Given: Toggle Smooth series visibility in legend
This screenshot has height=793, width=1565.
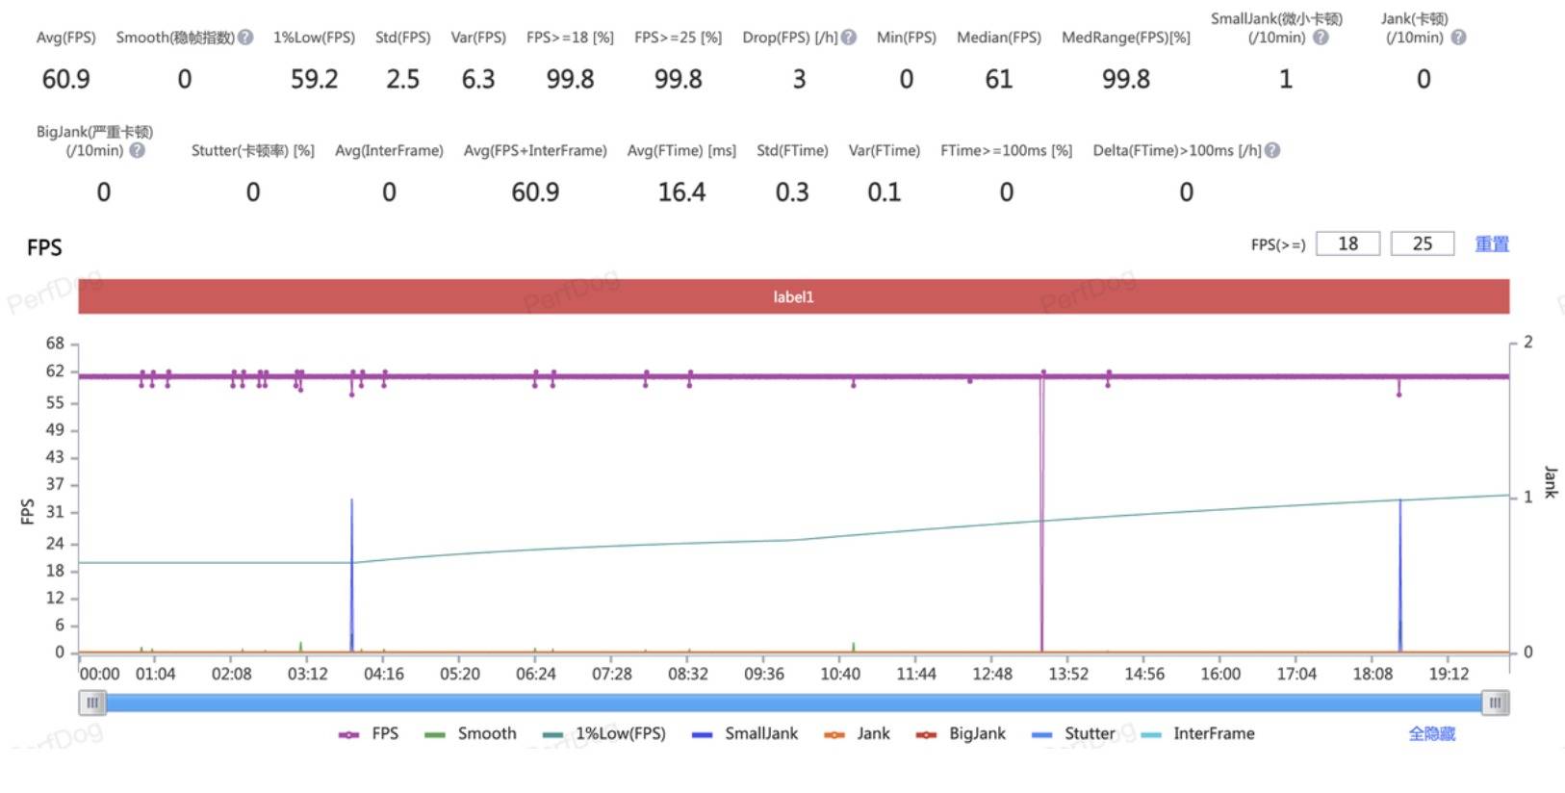Looking at the screenshot, I should (x=471, y=733).
